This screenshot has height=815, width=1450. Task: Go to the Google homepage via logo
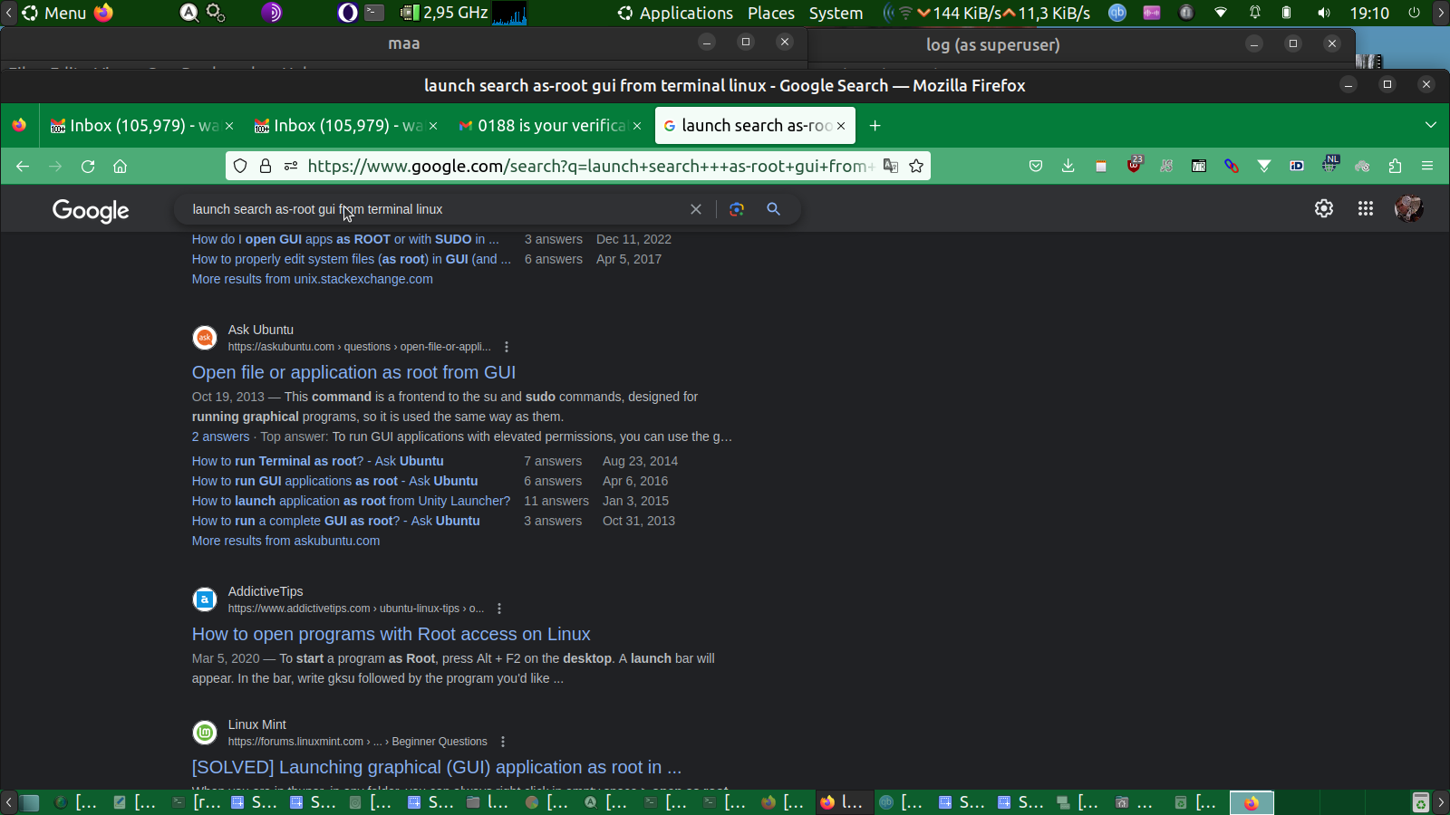91,210
